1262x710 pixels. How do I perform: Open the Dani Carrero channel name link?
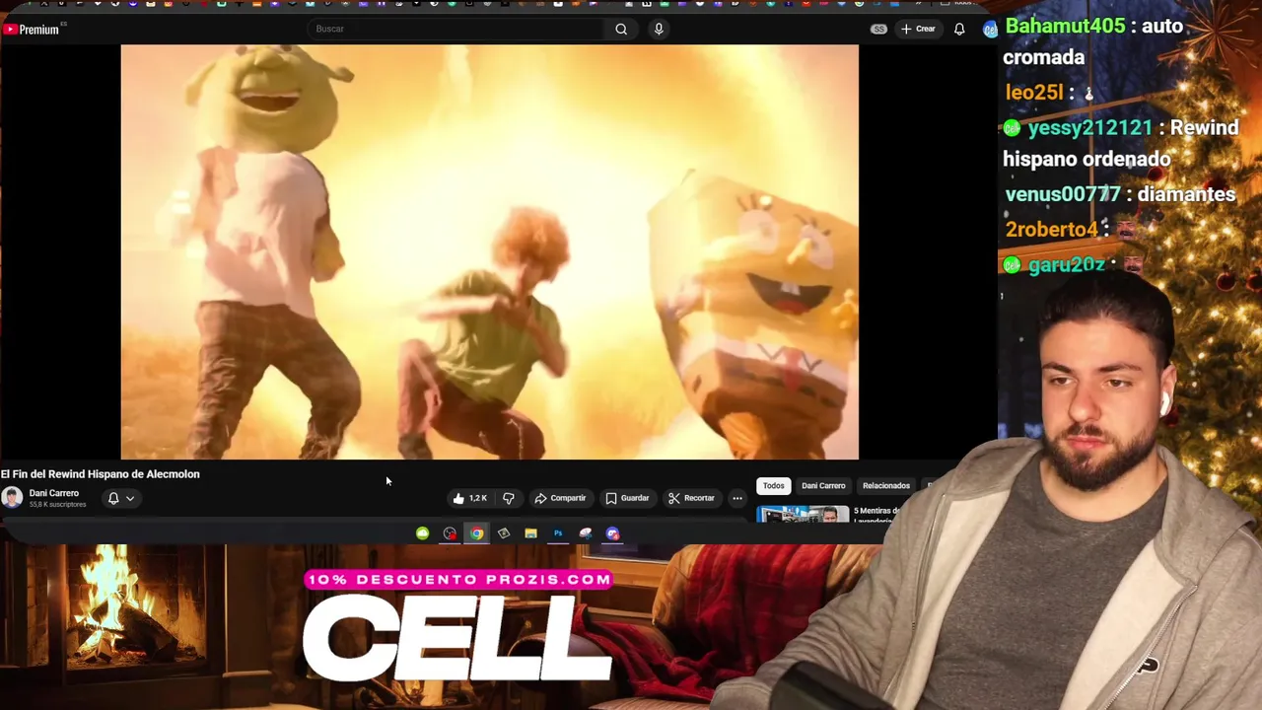(53, 493)
